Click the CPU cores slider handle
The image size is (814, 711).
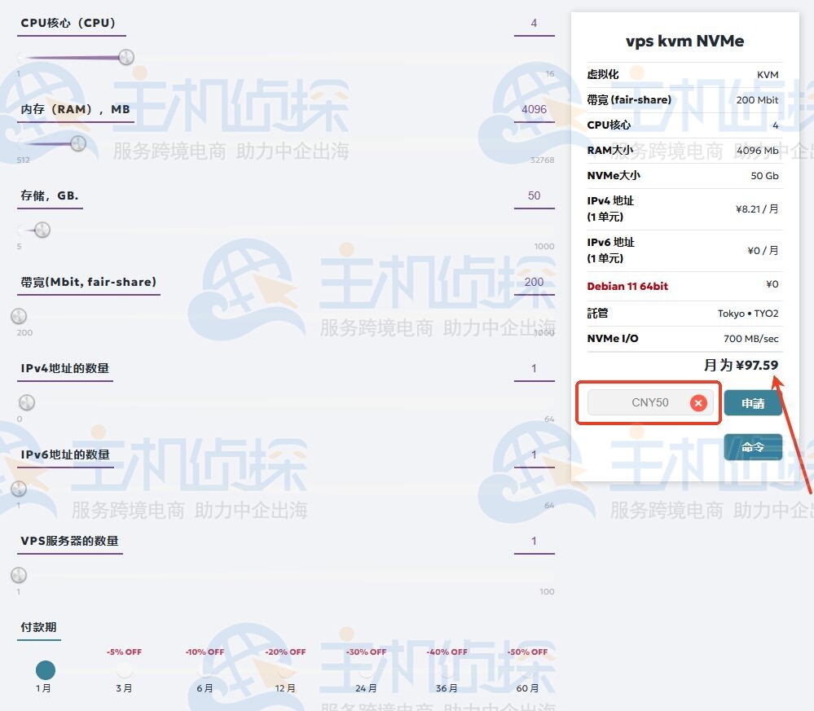pyautogui.click(x=125, y=57)
